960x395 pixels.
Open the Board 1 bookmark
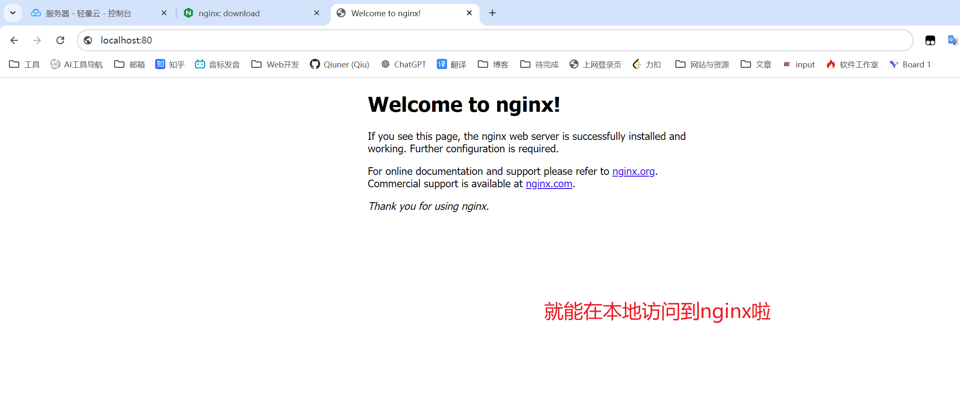910,64
